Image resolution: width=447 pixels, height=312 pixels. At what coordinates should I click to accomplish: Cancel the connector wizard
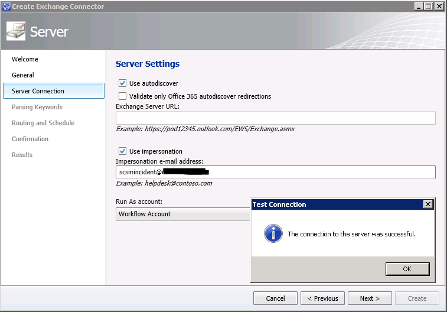275,298
